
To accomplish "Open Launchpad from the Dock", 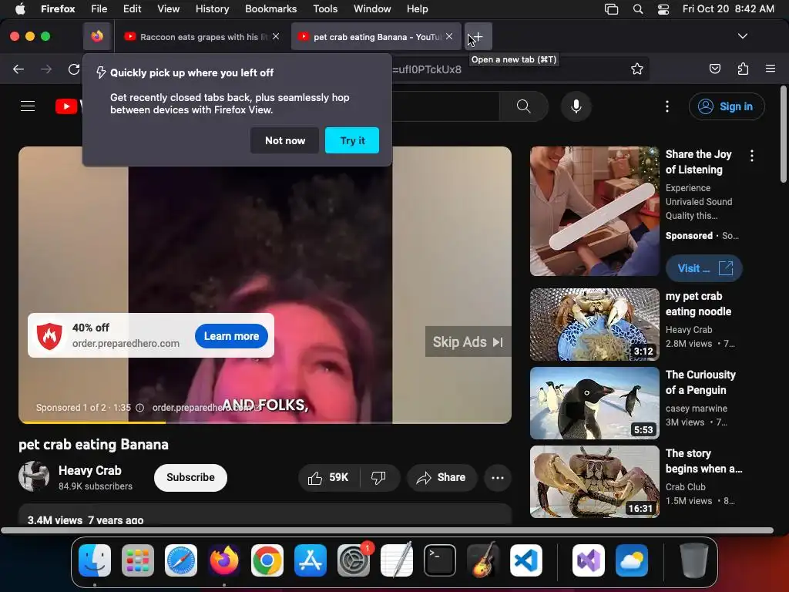I will click(138, 560).
